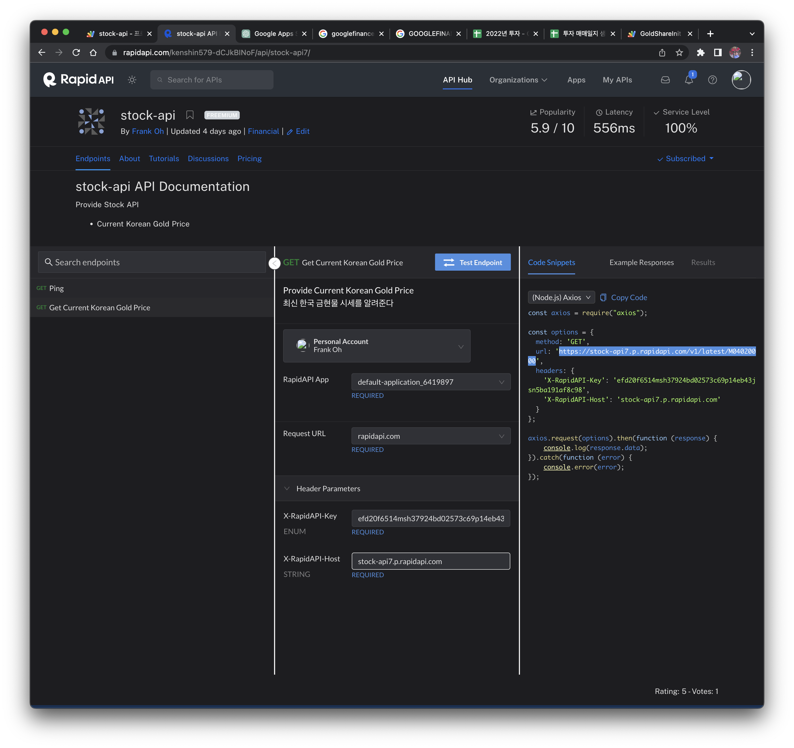794x748 pixels.
Task: Bookmark page with the star icon
Action: [679, 53]
